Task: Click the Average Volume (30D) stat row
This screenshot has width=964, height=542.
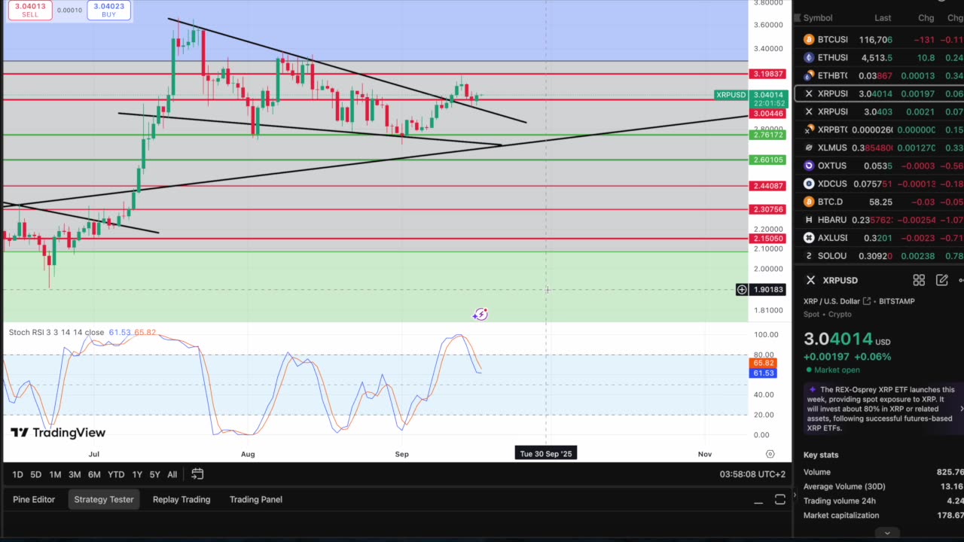Action: pyautogui.click(x=883, y=486)
